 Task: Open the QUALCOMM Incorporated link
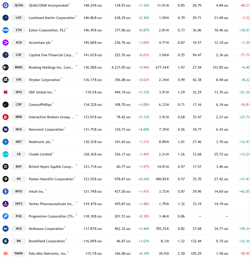pyautogui.click(x=49, y=5)
